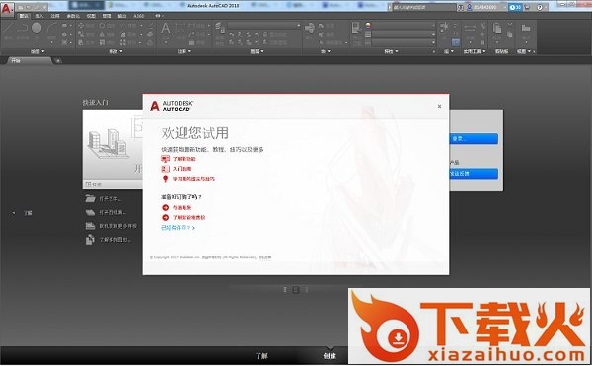Screen dimensions: 592x366
Task: Click the Paste clipboard icon in ribbon
Action: [x=497, y=28]
